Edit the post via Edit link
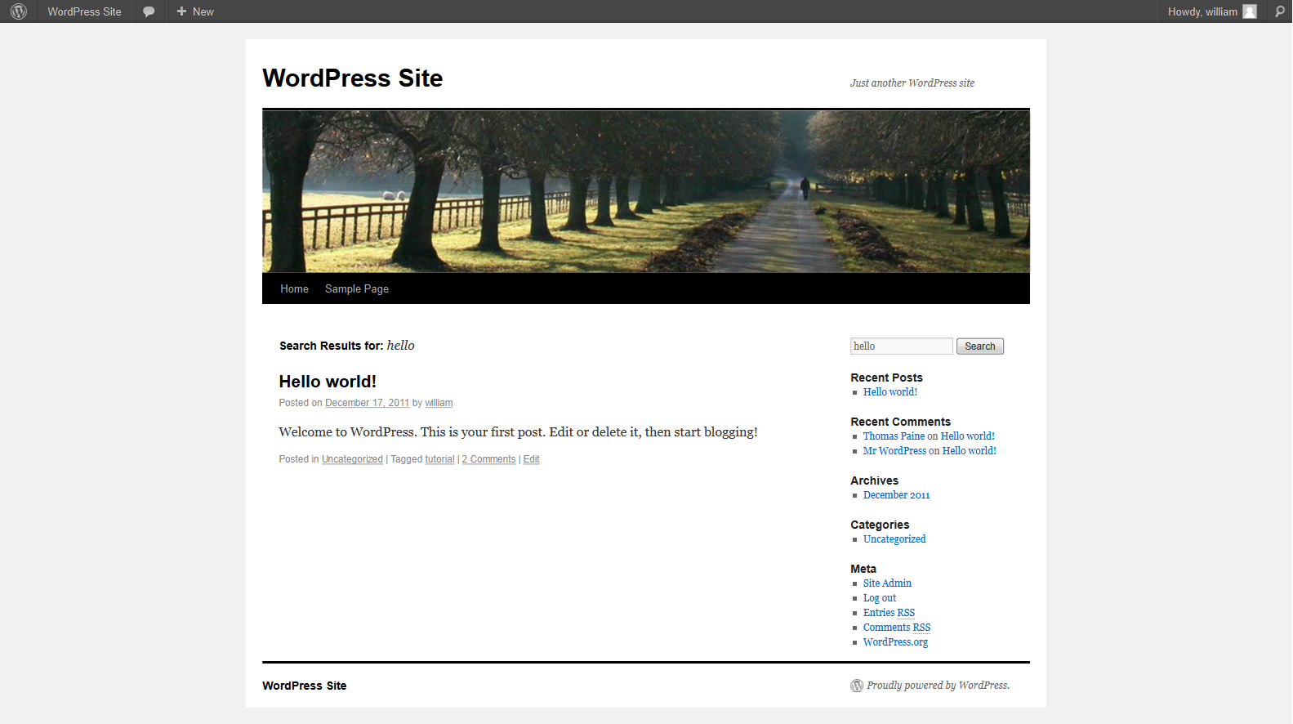1293x724 pixels. tap(531, 459)
